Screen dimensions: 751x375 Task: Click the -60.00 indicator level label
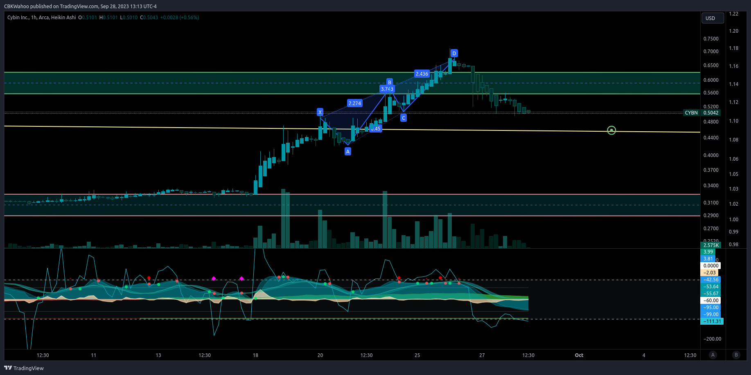[711, 301]
